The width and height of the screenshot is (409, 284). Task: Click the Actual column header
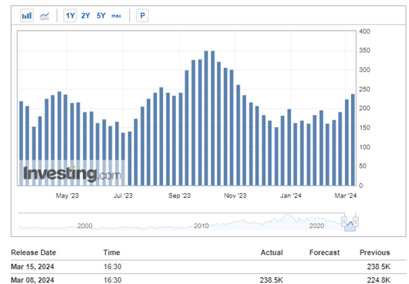[x=272, y=252]
